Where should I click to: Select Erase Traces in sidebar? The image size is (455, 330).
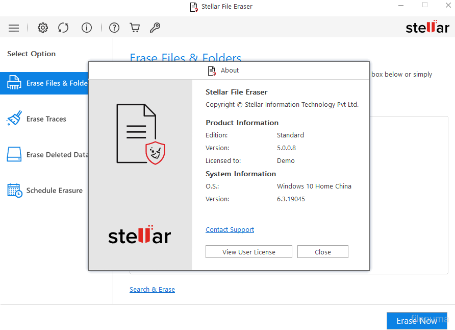point(46,119)
